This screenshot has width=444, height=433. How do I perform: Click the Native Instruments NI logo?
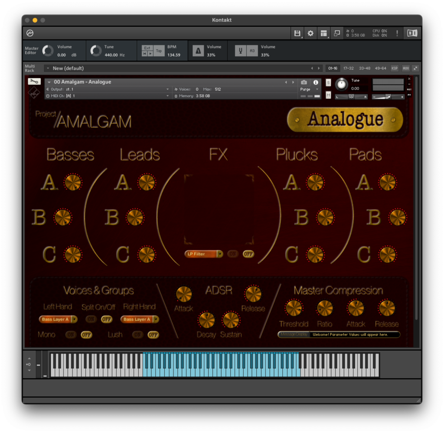412,33
